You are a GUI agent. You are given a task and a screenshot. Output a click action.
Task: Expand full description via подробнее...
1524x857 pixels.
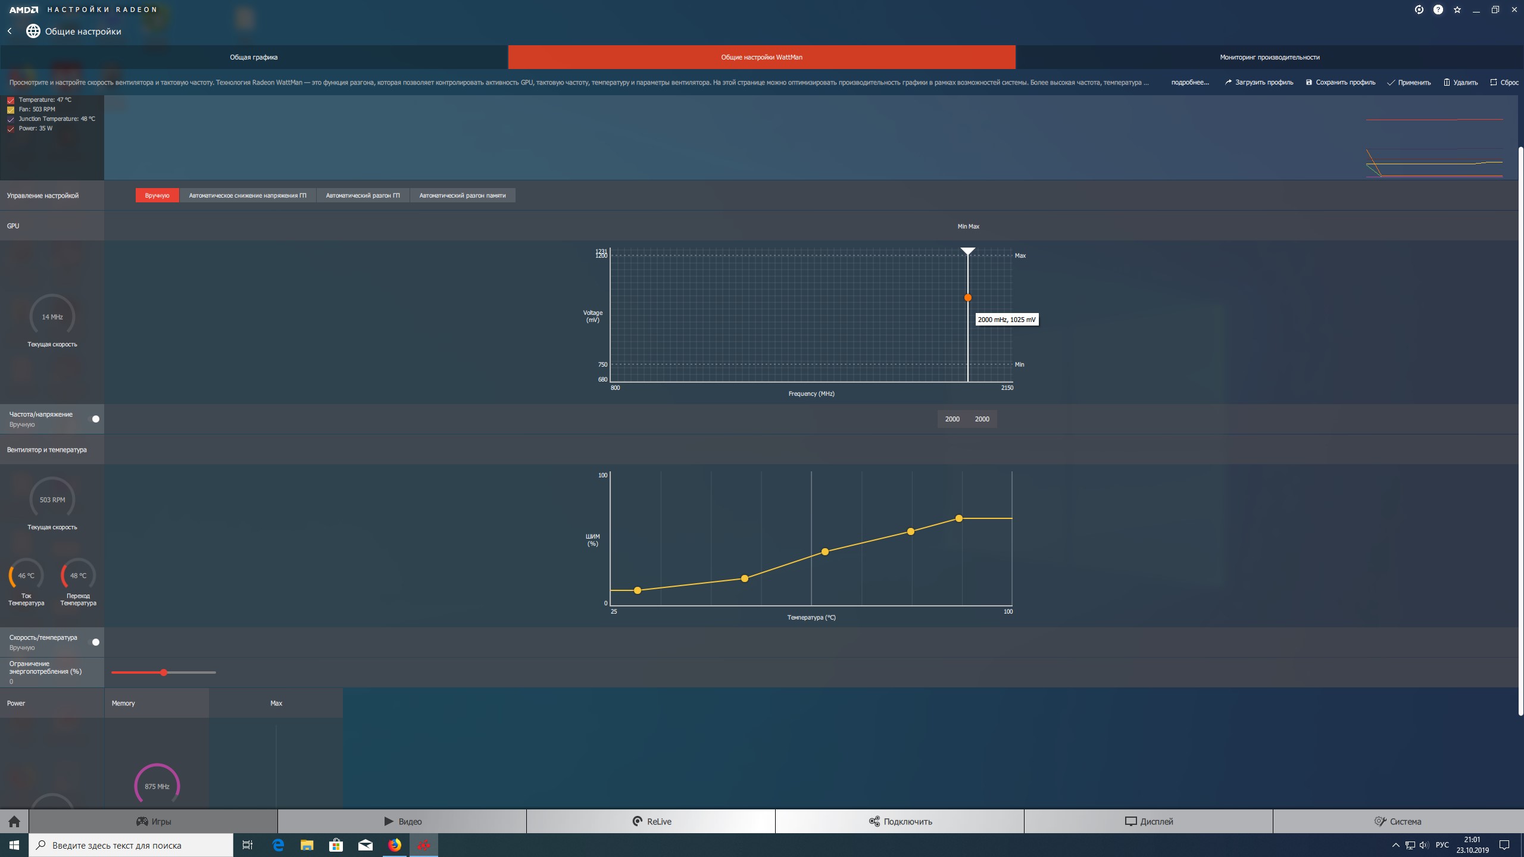pos(1189,82)
